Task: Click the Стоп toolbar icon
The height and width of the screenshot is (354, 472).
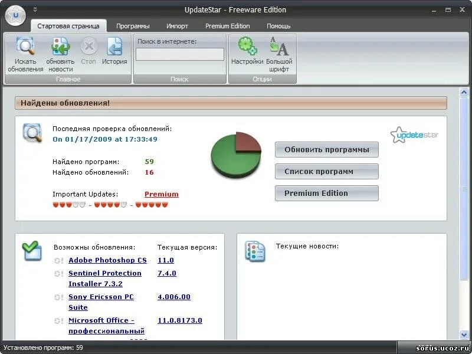Action: tap(88, 46)
